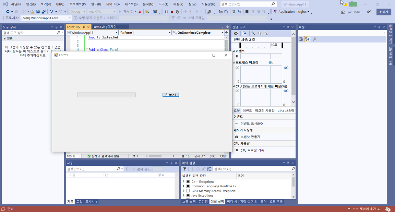Open the 파일(F) menu
The height and width of the screenshot is (212, 395).
(x=16, y=4)
